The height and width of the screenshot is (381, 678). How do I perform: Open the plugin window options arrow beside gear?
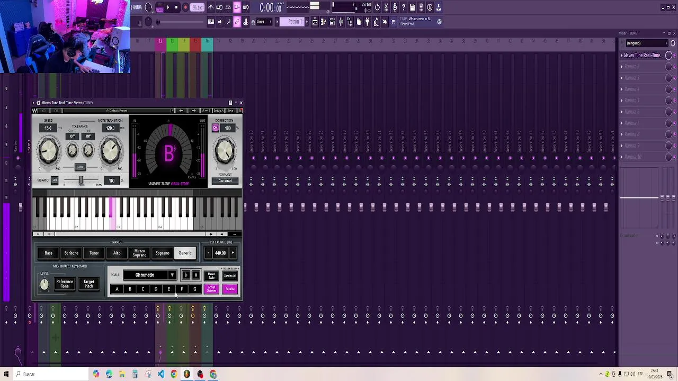[33, 103]
